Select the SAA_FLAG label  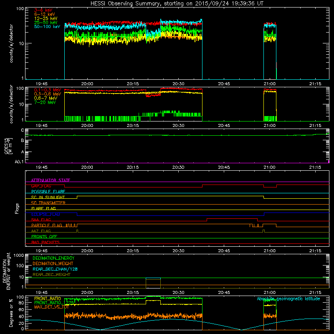coord(41,220)
